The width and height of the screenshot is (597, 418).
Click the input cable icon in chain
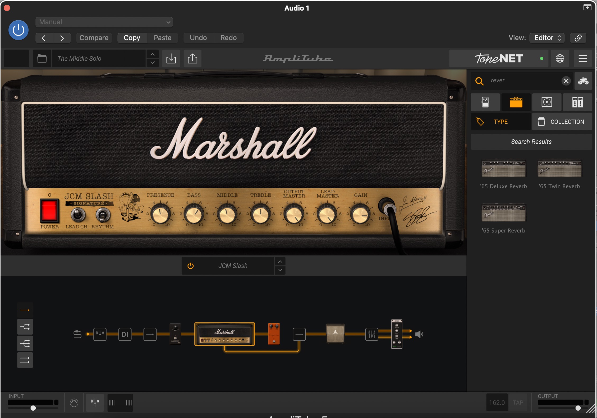[x=77, y=334]
